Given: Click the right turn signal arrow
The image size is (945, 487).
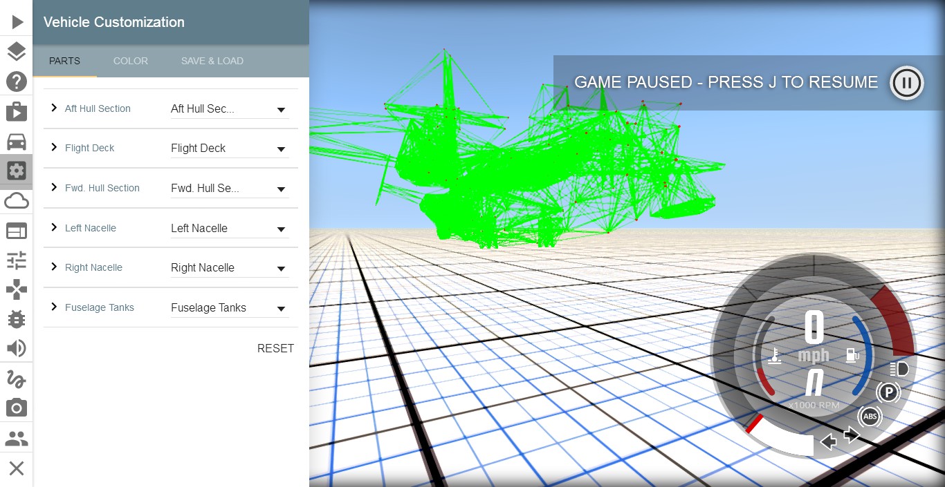Looking at the screenshot, I should pos(852,435).
